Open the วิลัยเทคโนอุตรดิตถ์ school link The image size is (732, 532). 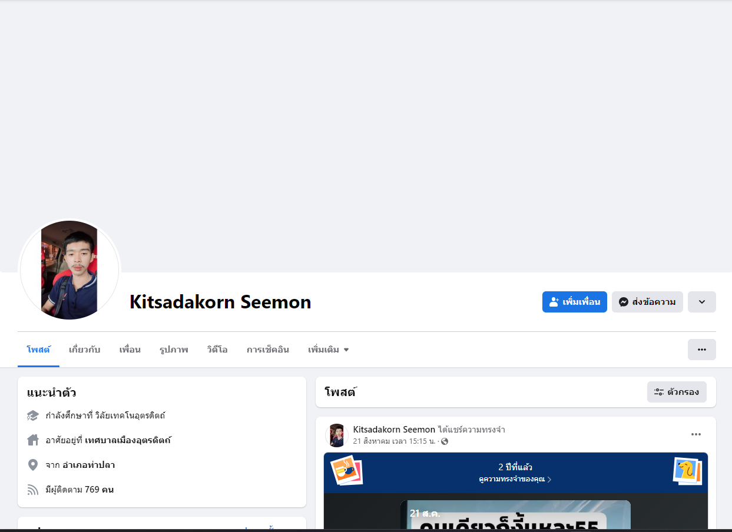130,415
